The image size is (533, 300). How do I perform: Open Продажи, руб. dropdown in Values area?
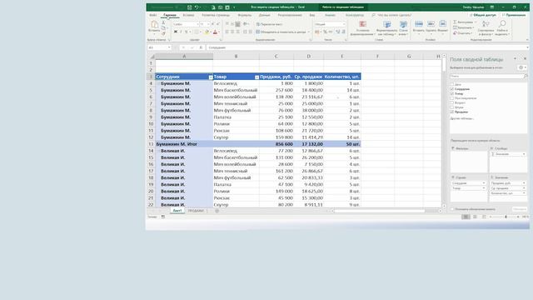pos(524,183)
